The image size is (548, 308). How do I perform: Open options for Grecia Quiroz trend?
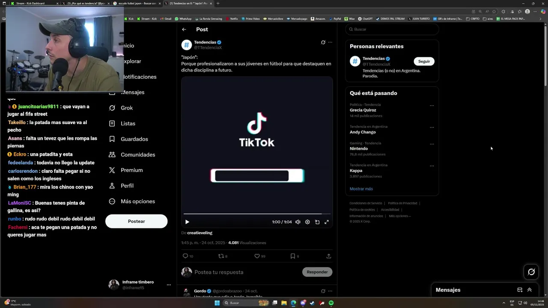tap(432, 105)
